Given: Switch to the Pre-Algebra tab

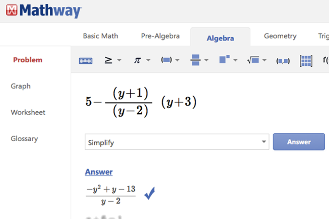Looking at the screenshot, I should click(x=160, y=36).
